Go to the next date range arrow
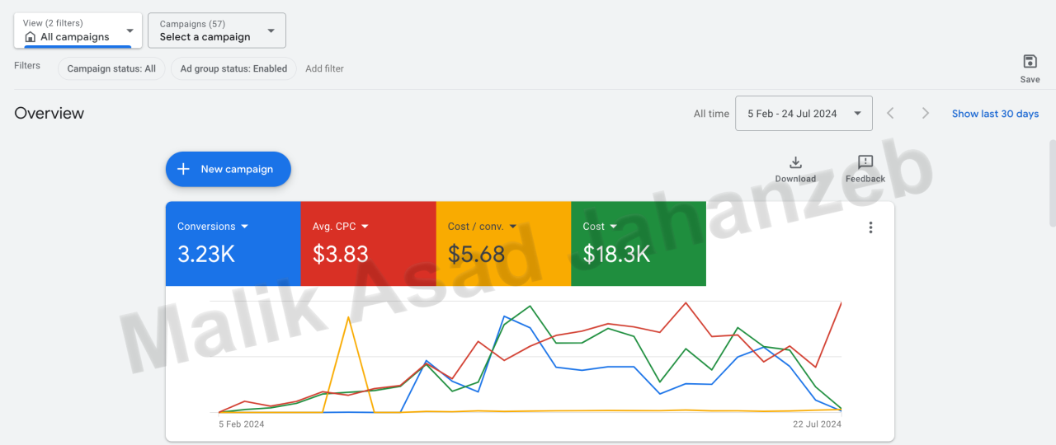The height and width of the screenshot is (445, 1056). [926, 114]
